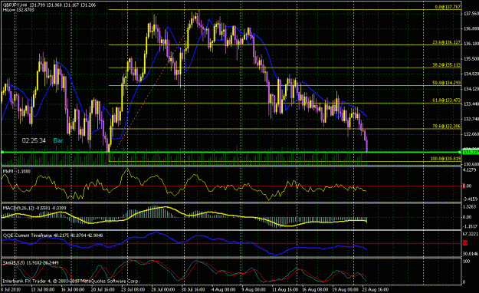Click the Sto(8,5,5) stochastic indicator label
This screenshot has height=293, width=479.
tap(31, 263)
